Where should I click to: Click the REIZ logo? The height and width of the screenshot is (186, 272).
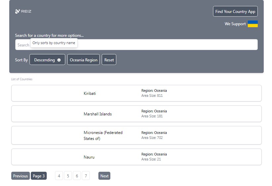pos(23,11)
